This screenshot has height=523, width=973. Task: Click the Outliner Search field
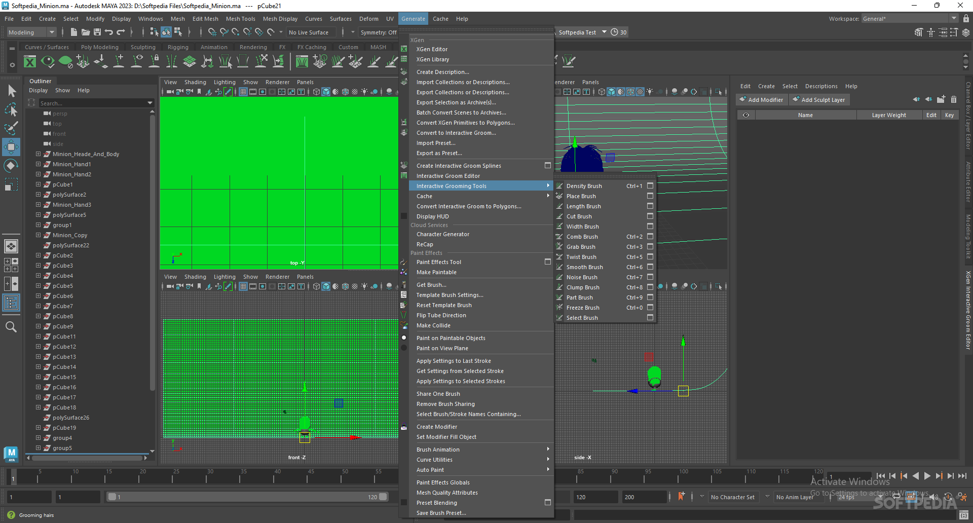point(96,103)
